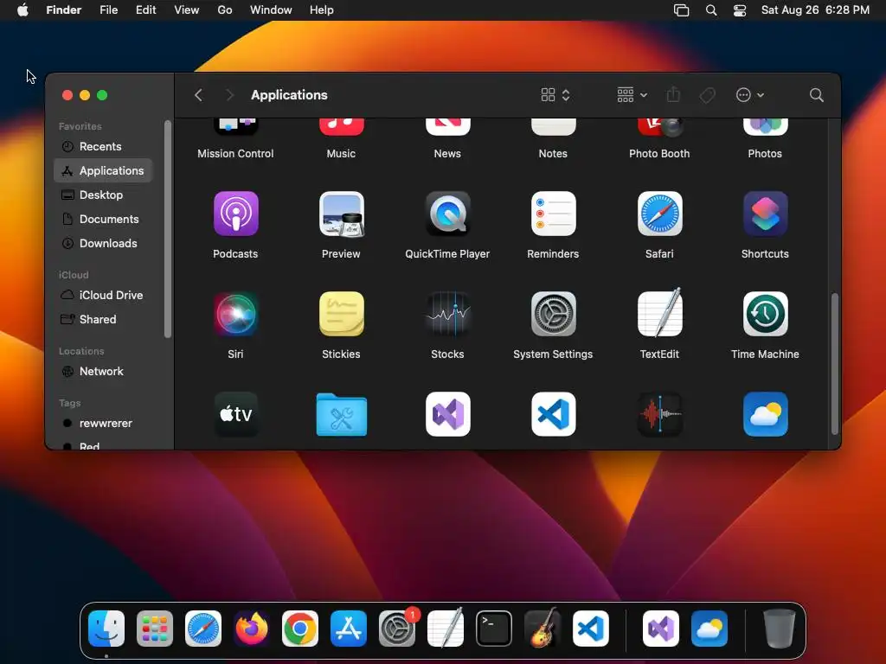Select Weather icon in the Applications window
Screen dimensions: 886x664
pyautogui.click(x=765, y=414)
